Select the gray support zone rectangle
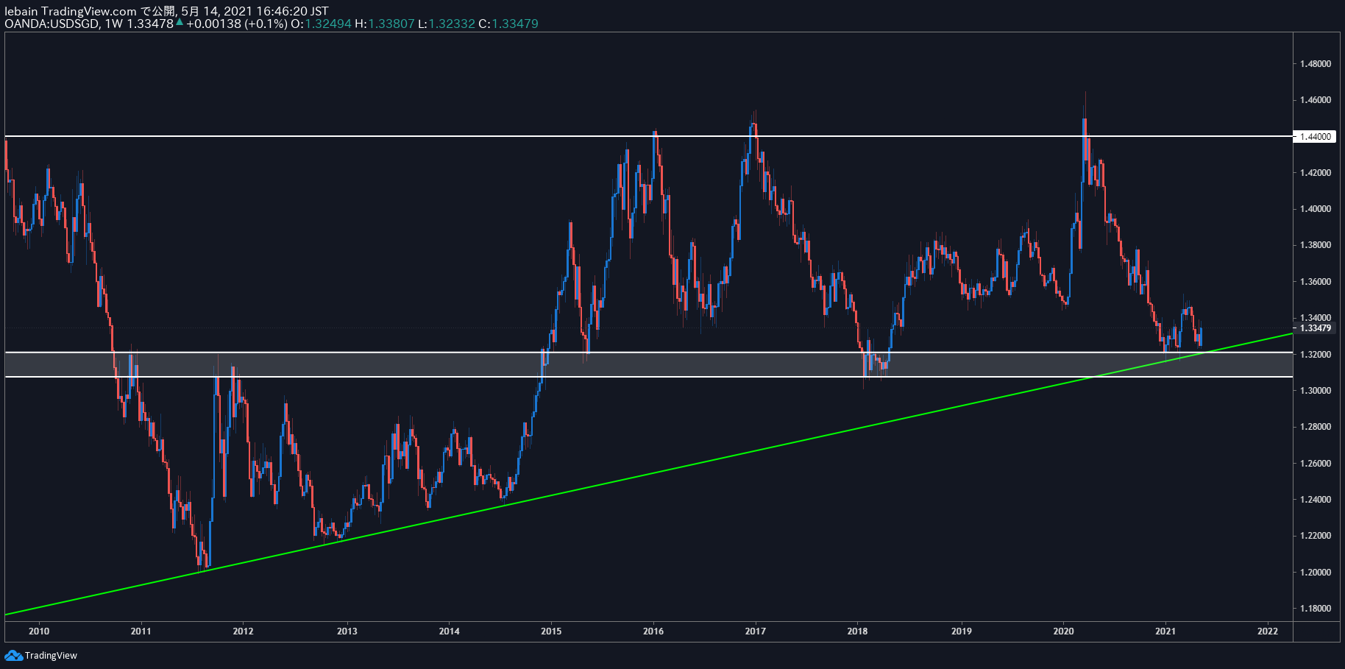The width and height of the screenshot is (1345, 669). pos(647,364)
